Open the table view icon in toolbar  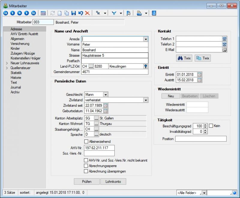tap(43, 13)
